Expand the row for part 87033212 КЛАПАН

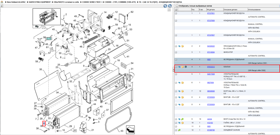pos(176,67)
